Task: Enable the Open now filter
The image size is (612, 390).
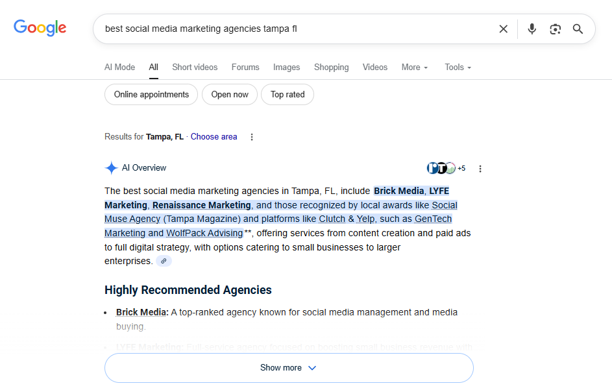Action: [x=229, y=94]
